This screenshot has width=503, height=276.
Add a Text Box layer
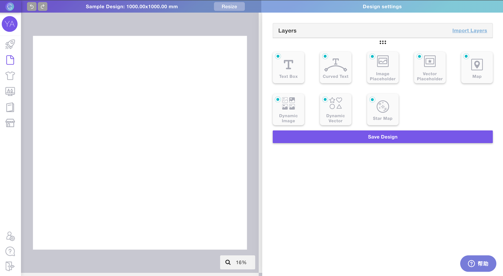click(x=288, y=68)
